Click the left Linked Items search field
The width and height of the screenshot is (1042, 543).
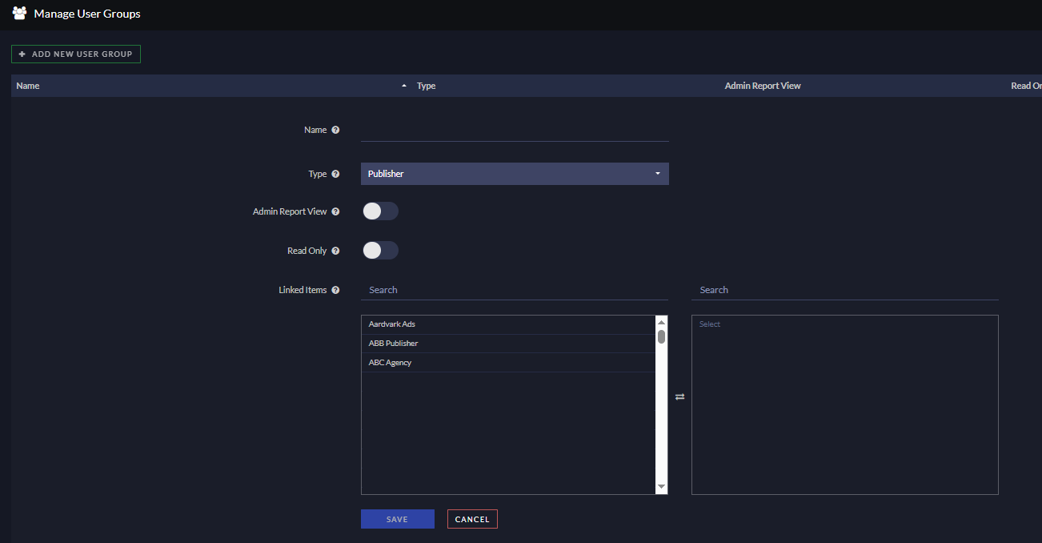coord(515,290)
